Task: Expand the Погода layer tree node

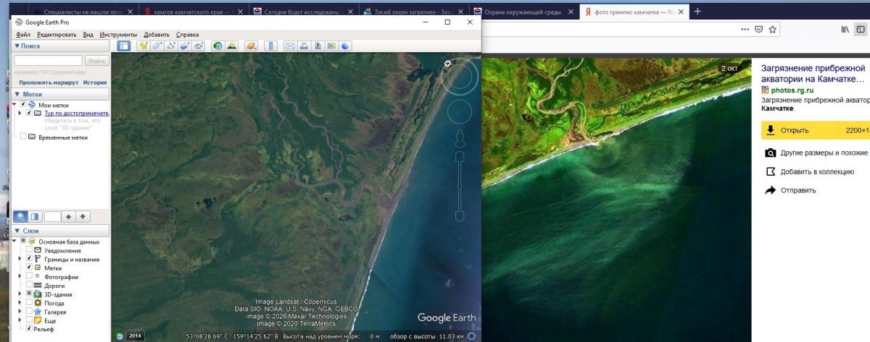Action: pos(20,303)
